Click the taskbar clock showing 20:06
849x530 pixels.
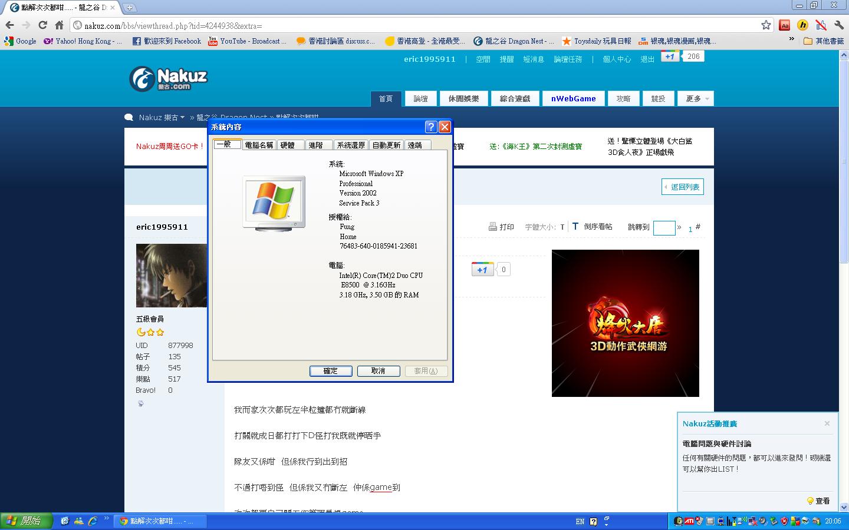click(833, 521)
